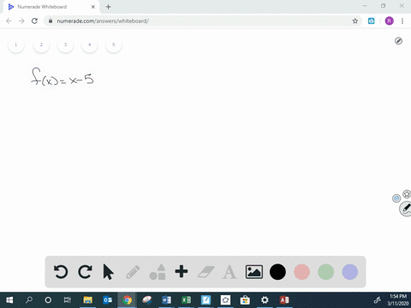Go to whiteboard page 1
This screenshot has height=308, width=411.
pos(16,44)
